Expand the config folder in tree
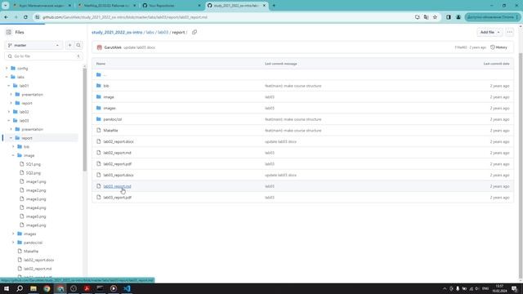 click(x=7, y=69)
